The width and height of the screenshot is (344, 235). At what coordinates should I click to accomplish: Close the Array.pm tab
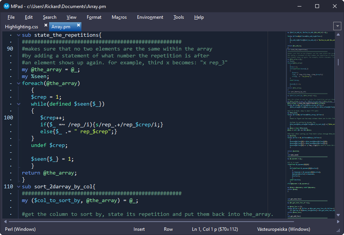tap(79, 25)
